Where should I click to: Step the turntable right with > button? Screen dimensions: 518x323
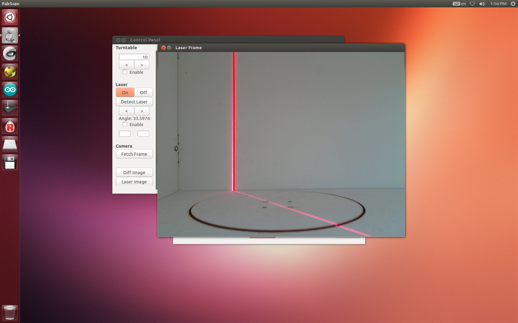point(142,65)
